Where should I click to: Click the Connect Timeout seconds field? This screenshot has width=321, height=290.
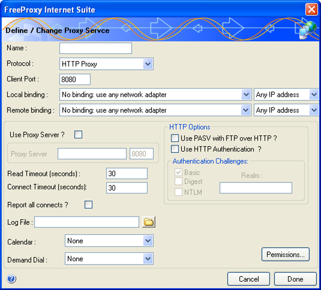[127, 188]
